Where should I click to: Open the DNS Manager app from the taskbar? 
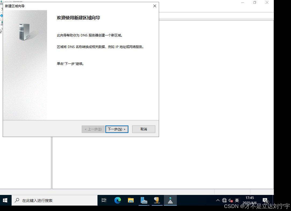tap(170, 200)
